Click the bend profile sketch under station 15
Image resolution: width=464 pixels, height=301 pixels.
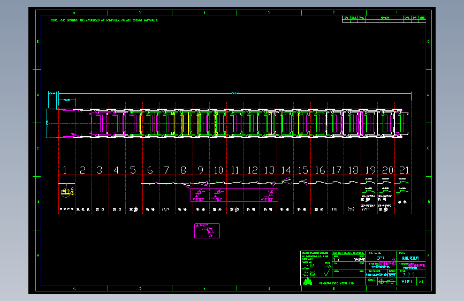(302, 182)
